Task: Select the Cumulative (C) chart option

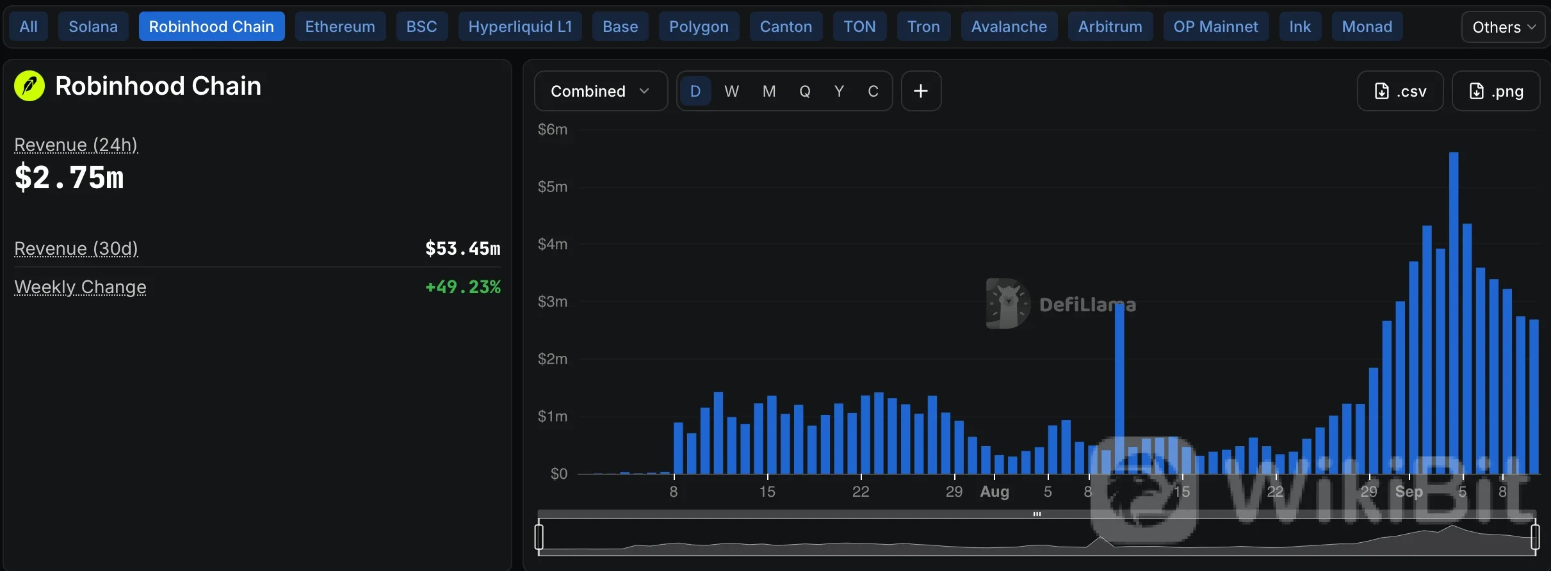Action: [873, 91]
